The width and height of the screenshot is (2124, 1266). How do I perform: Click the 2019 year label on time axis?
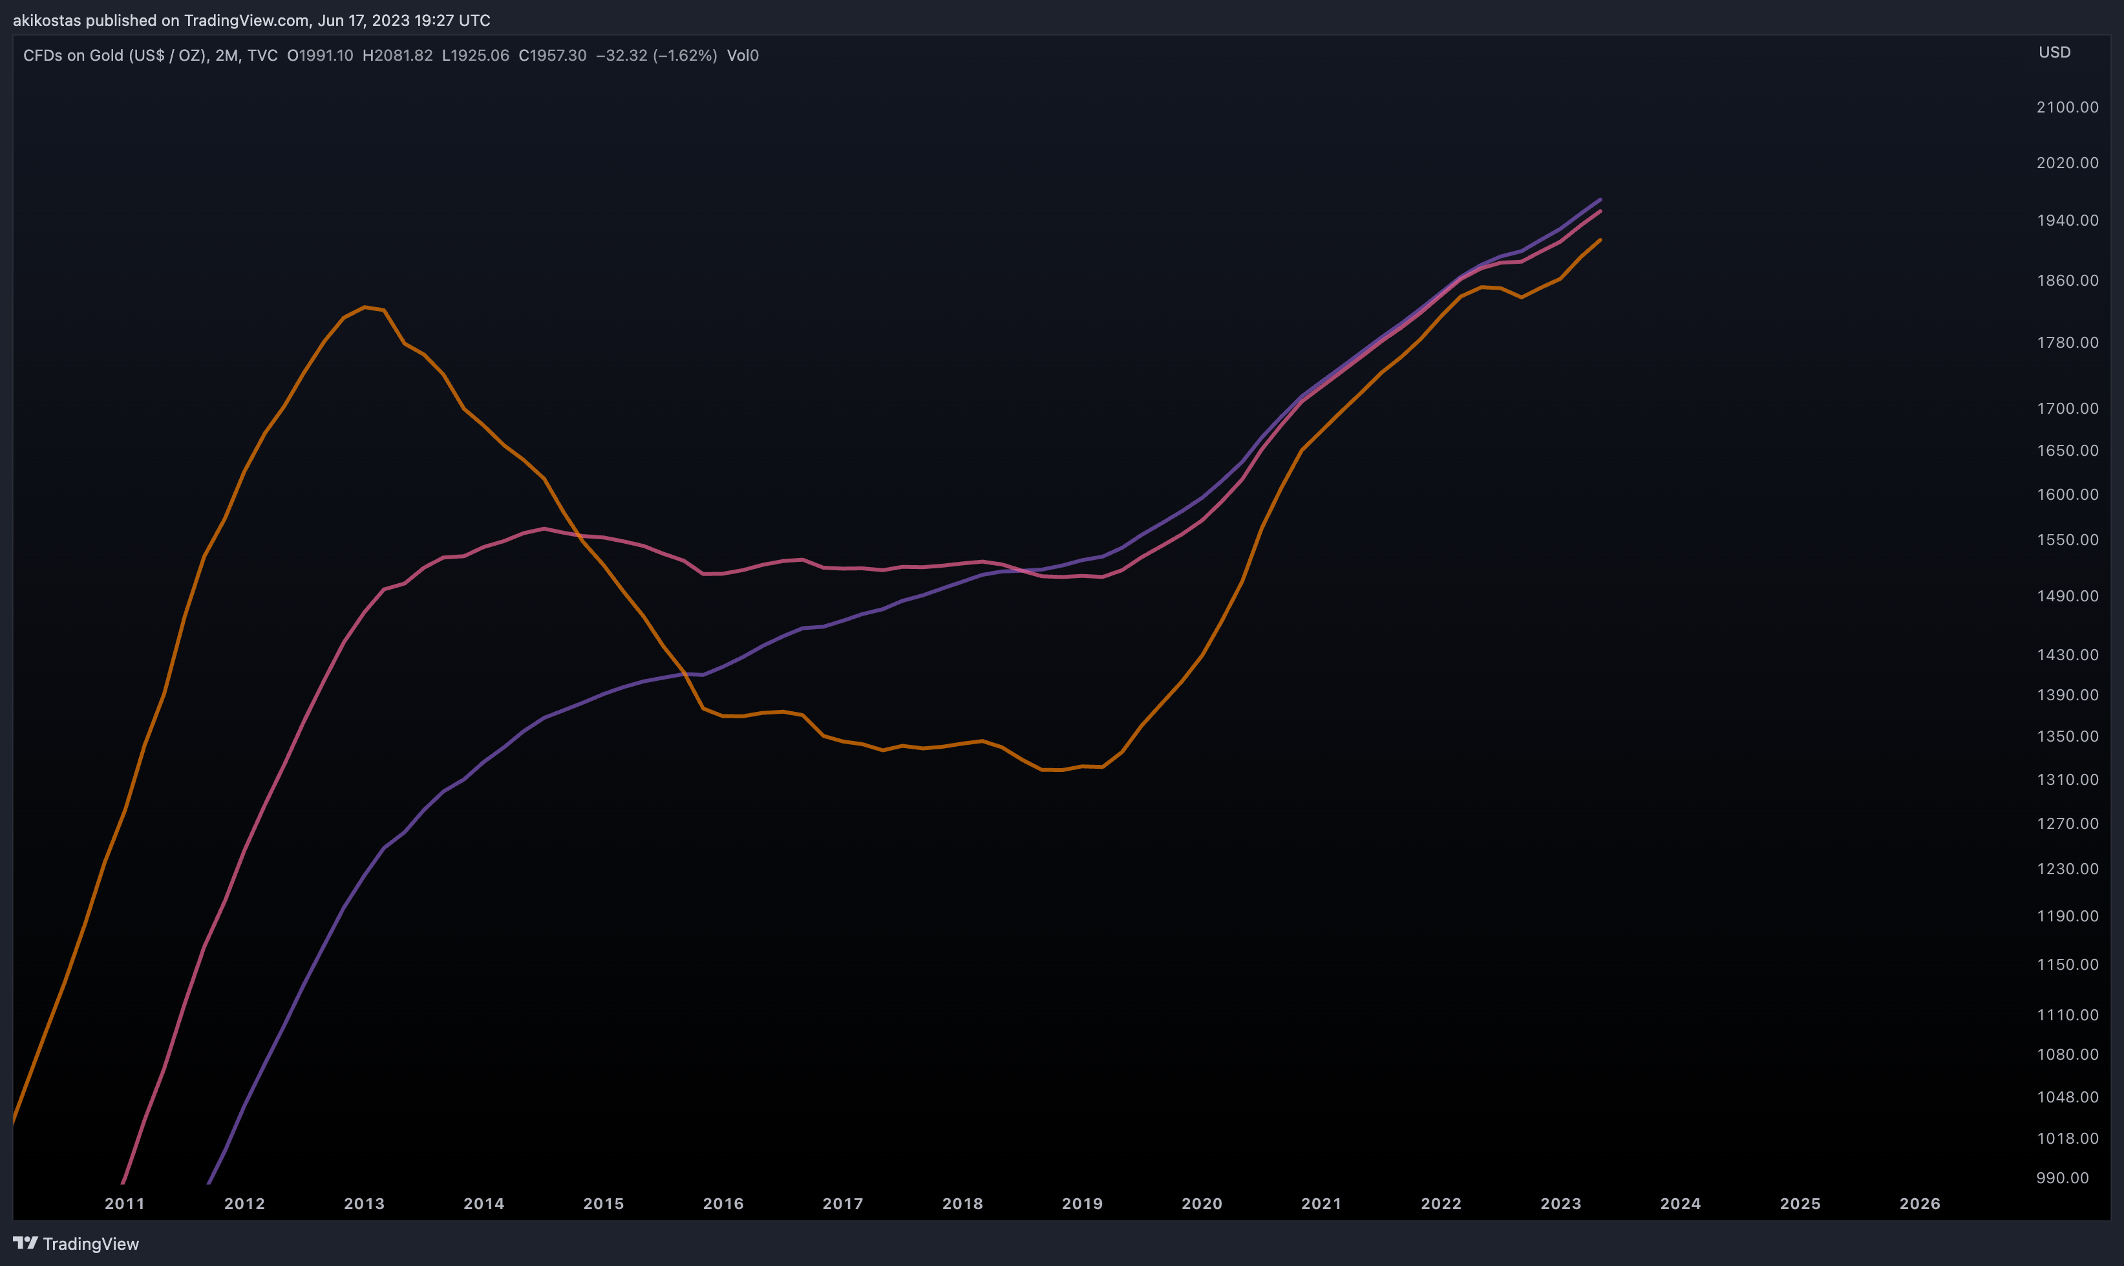1082,1204
